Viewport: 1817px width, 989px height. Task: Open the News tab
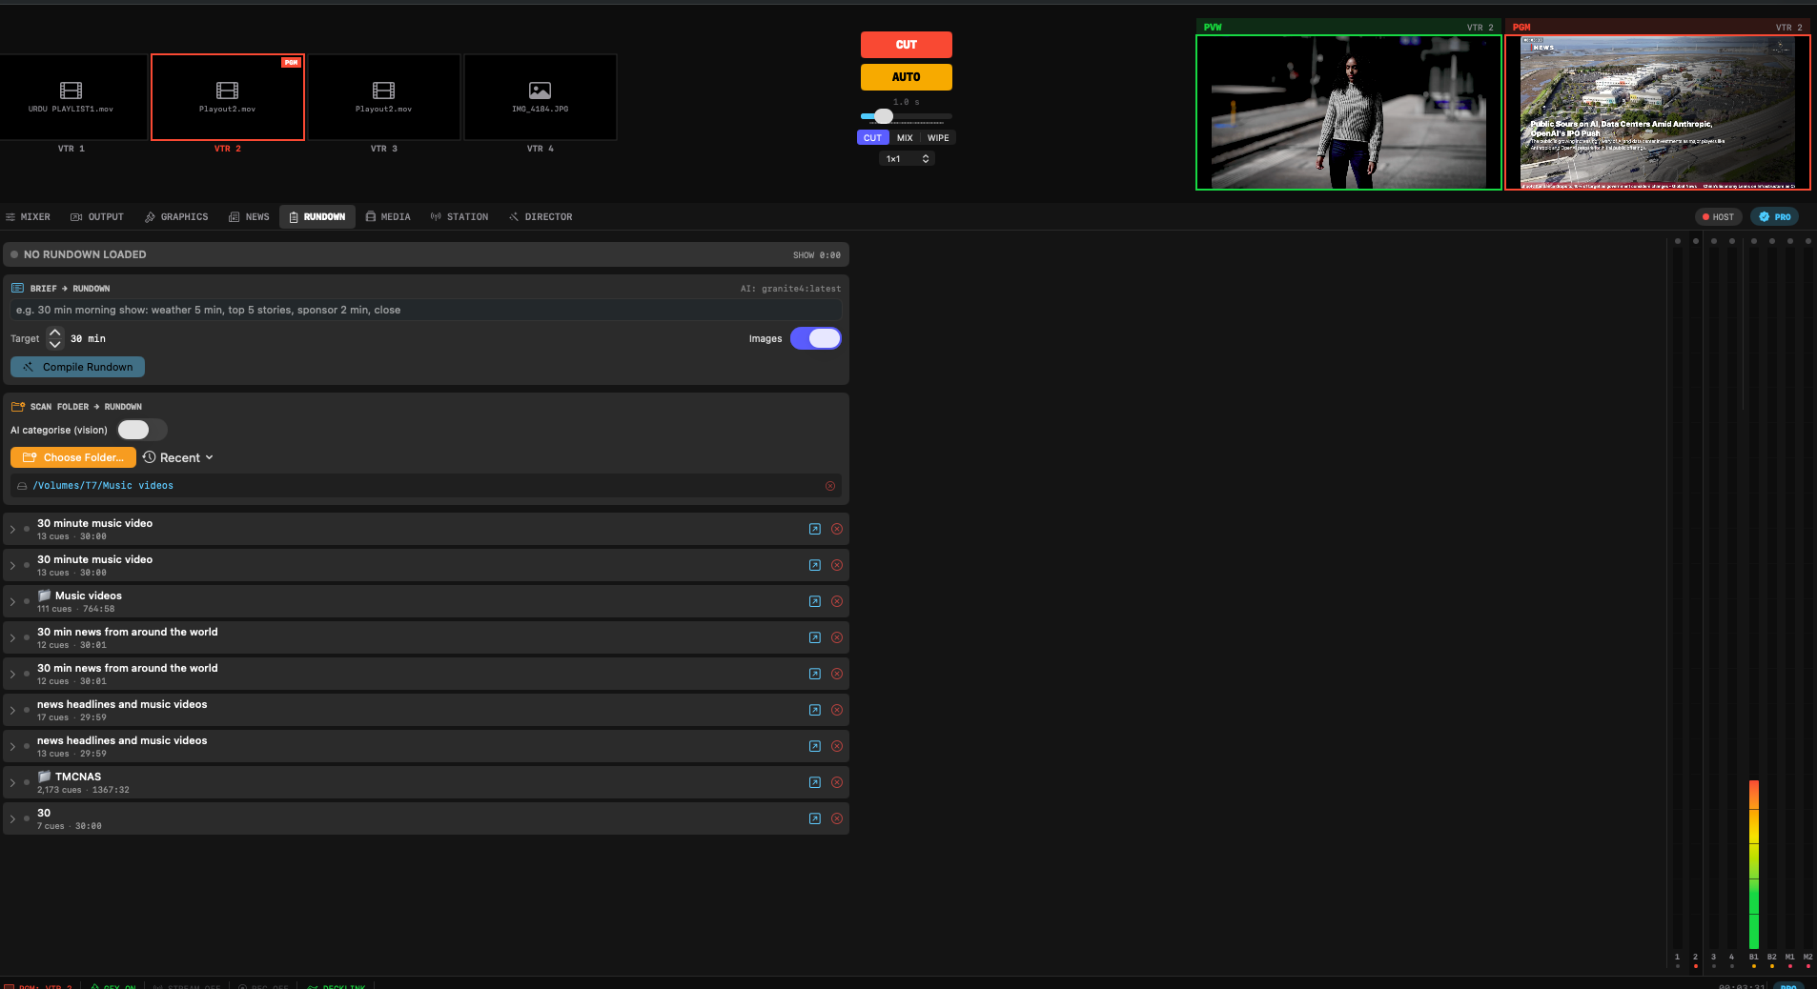[249, 217]
